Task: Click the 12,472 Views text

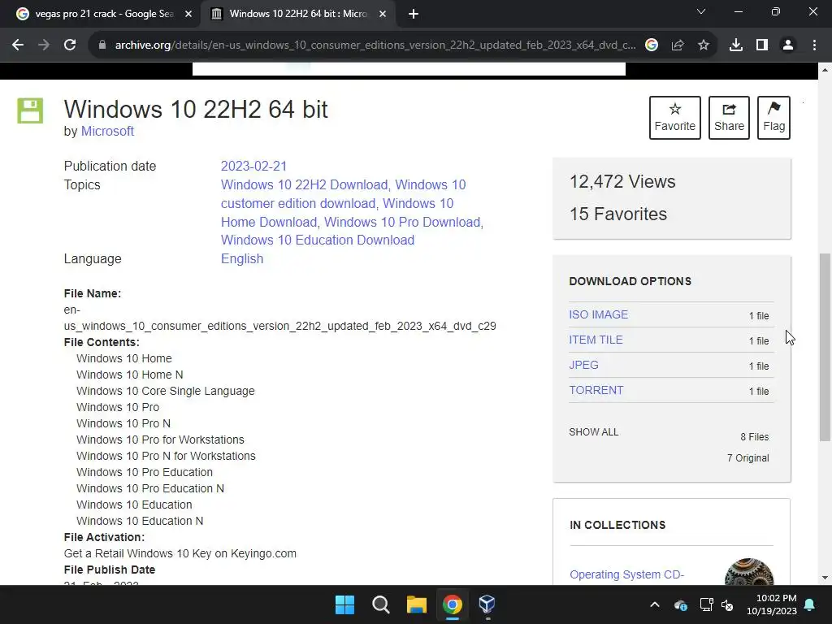Action: [622, 181]
